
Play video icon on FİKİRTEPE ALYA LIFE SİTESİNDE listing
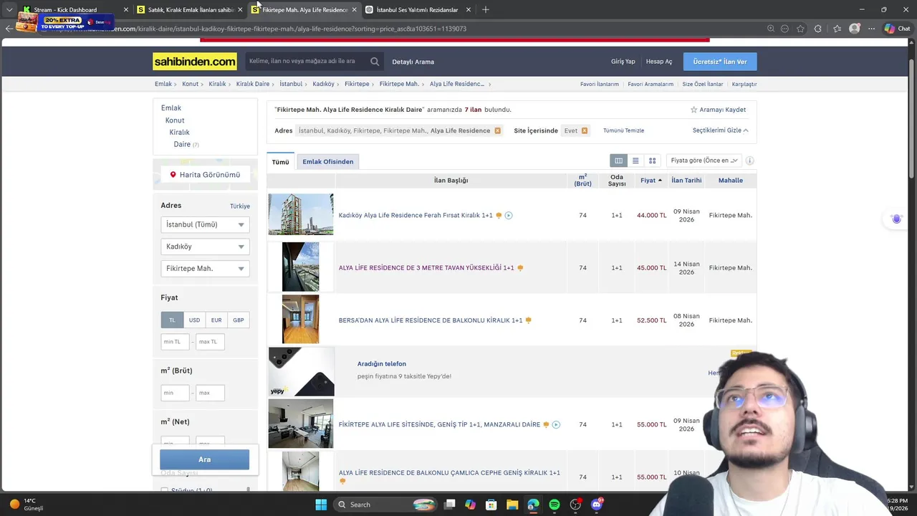tap(556, 424)
